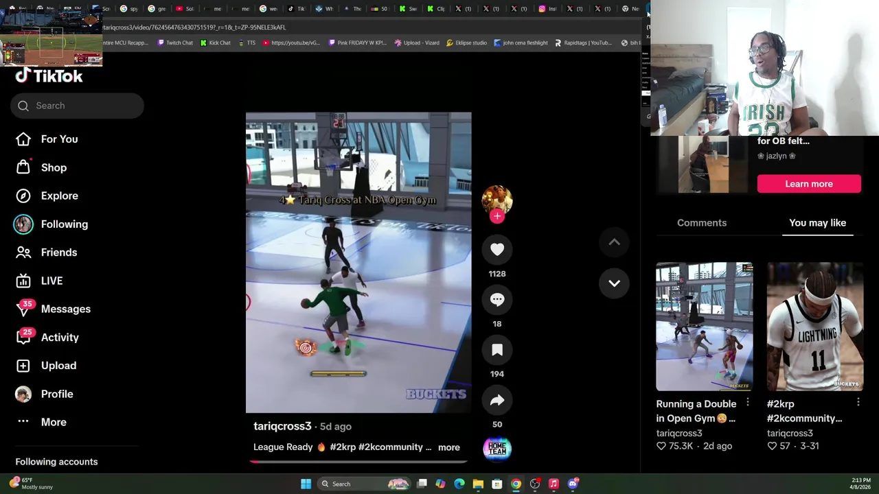Screen dimensions: 879x494
Task: Switch to the Instagram browser tab
Action: click(x=547, y=9)
